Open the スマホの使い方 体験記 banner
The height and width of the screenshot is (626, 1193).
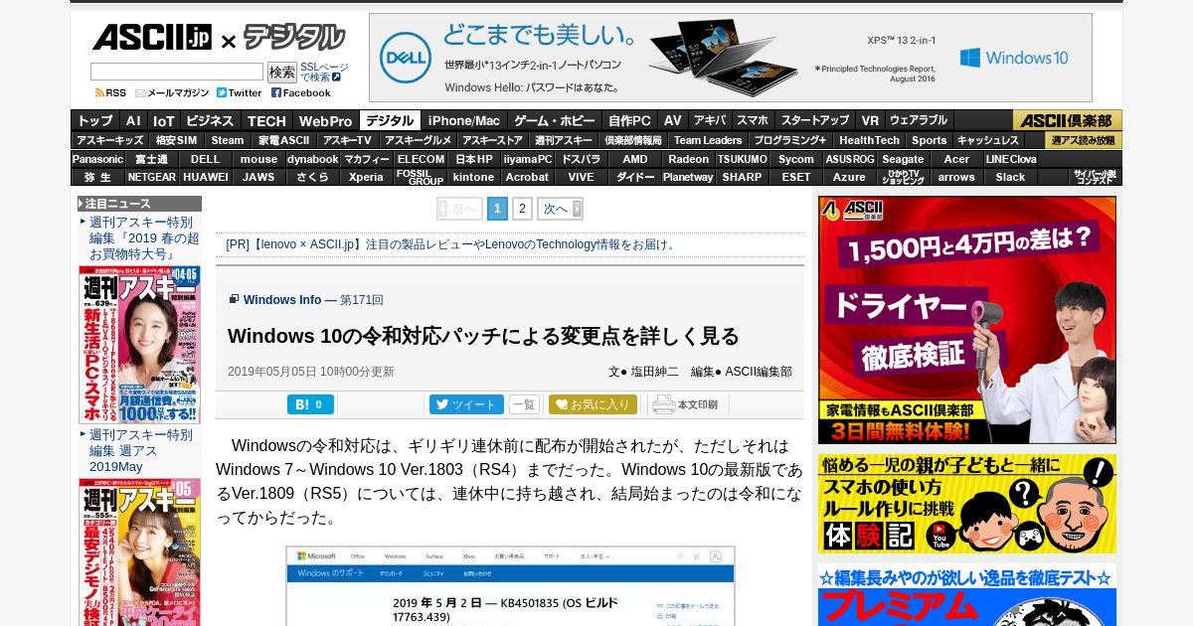pos(966,504)
